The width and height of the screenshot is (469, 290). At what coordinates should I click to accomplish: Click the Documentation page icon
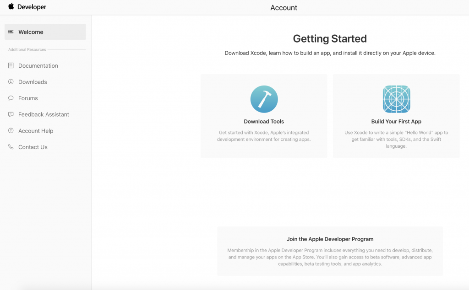[x=11, y=65]
